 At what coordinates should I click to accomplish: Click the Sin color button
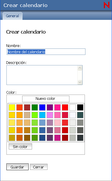pos(20,147)
